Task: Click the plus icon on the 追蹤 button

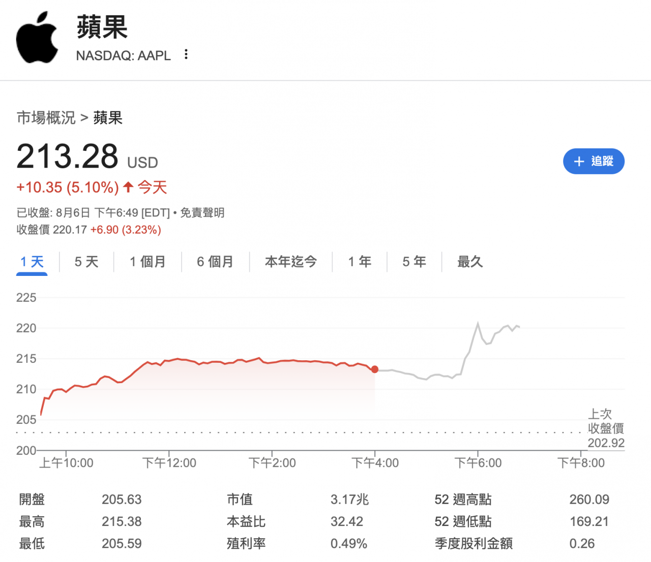Action: tap(578, 162)
